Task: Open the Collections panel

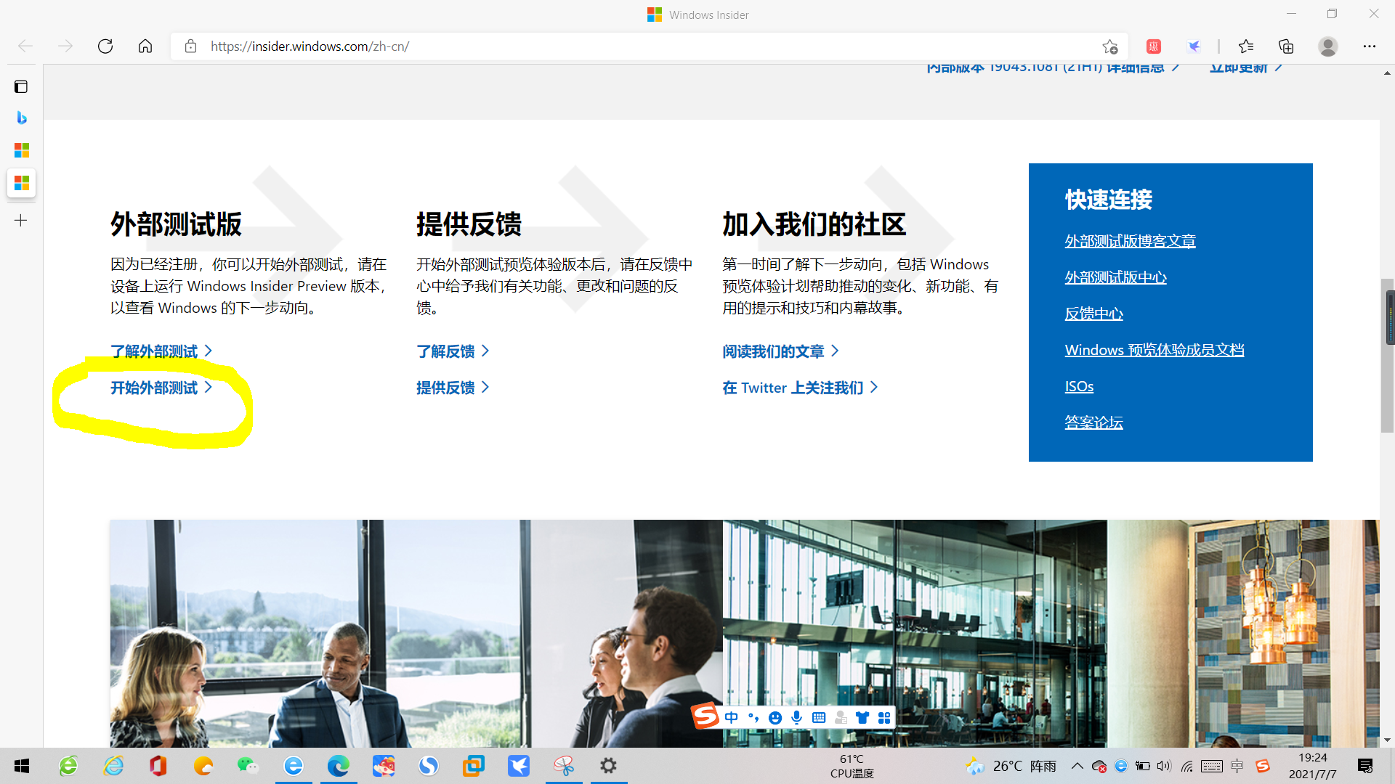Action: click(1286, 46)
